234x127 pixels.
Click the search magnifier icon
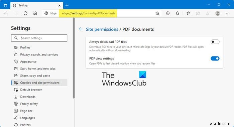click(16, 38)
